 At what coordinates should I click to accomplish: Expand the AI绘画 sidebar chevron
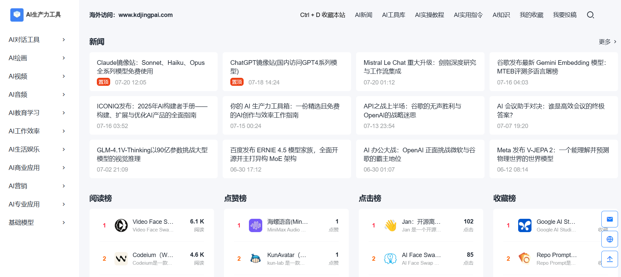click(x=64, y=58)
